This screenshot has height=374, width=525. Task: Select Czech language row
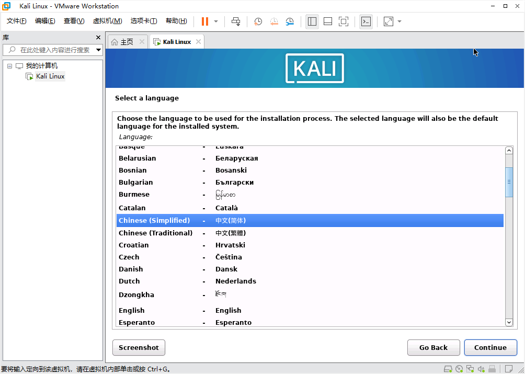coord(310,257)
